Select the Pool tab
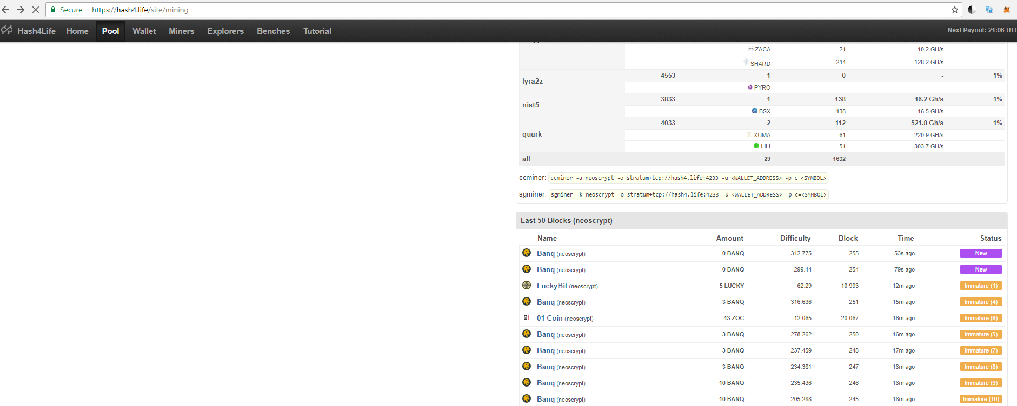The image size is (1017, 406). 110,31
